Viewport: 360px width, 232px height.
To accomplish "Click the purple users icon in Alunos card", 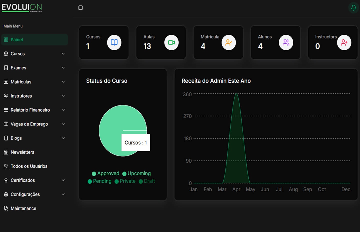I will pos(286,42).
